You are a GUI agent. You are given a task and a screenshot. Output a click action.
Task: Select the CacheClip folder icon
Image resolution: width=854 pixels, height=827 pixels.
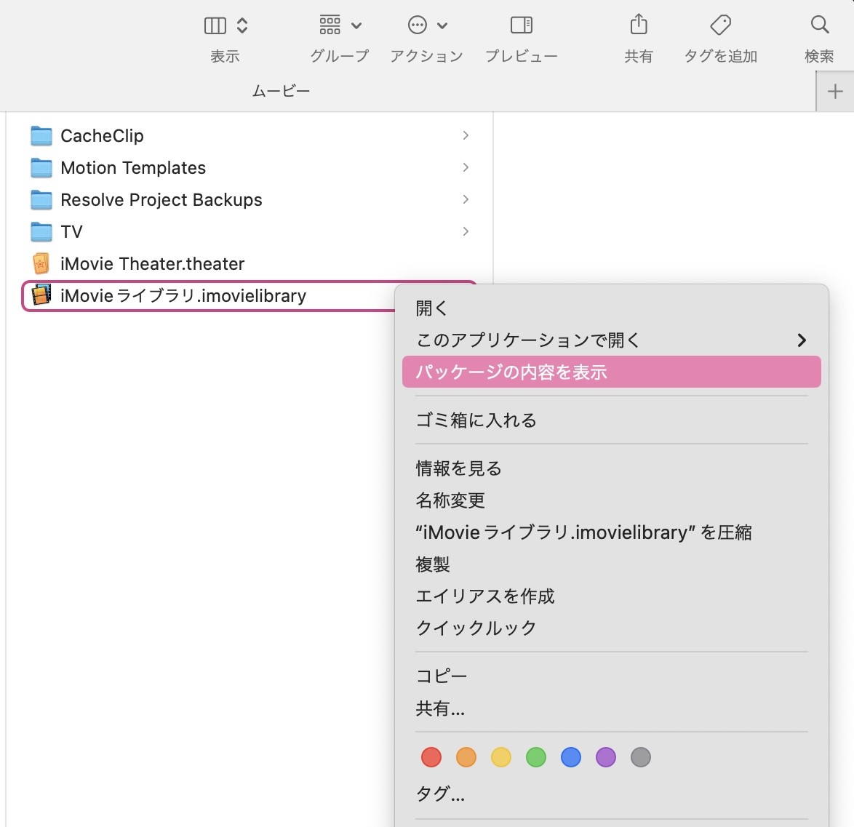pos(41,135)
